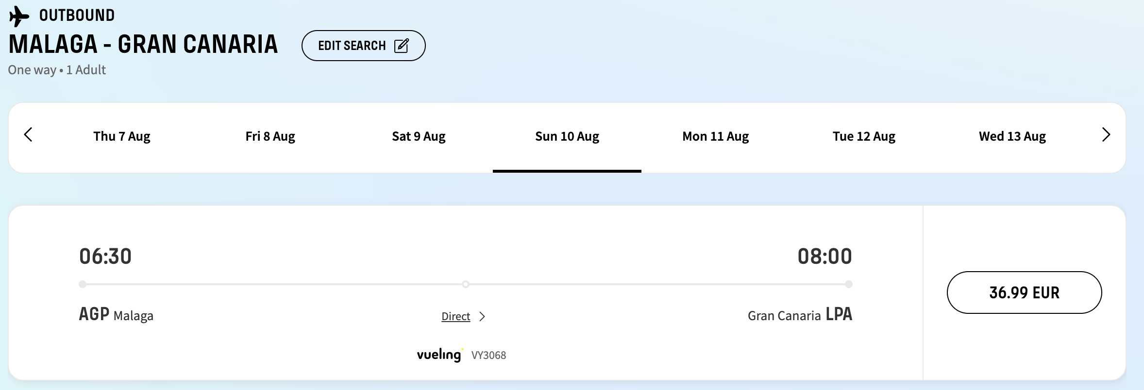The image size is (1144, 390).
Task: Click chevron next to Direct
Action: click(x=482, y=317)
